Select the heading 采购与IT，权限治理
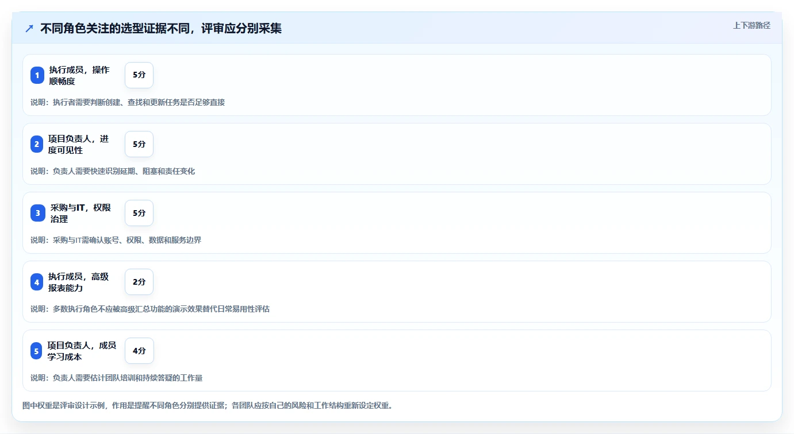The width and height of the screenshot is (794, 434). [81, 213]
